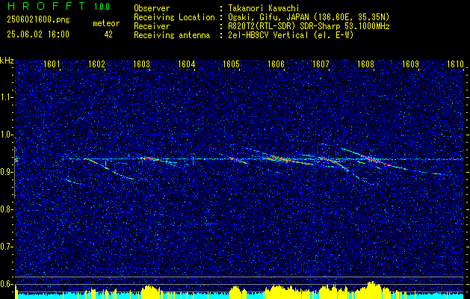Click the 1605 time marker
Viewport: 470px width, 299px height.
(231, 64)
